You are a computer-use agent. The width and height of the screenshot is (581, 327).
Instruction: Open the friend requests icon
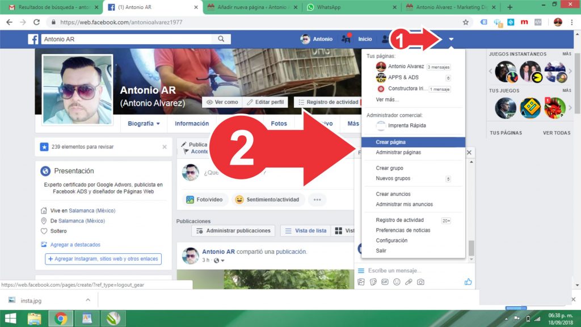pyautogui.click(x=385, y=39)
